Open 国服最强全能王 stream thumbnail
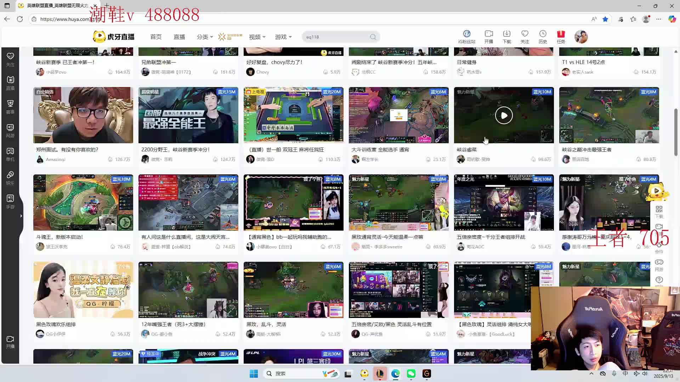Image resolution: width=680 pixels, height=382 pixels. 188,115
